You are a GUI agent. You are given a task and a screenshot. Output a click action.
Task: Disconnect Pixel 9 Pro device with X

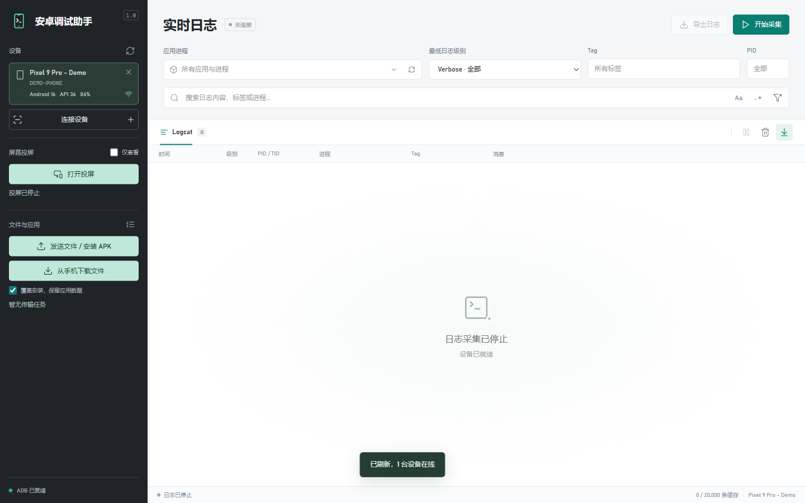coord(129,72)
